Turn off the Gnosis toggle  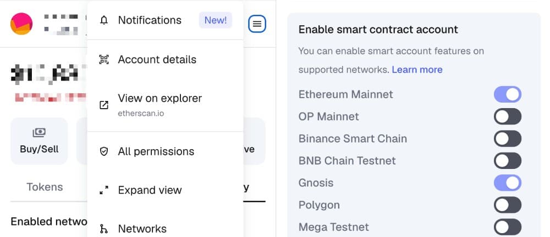click(x=508, y=183)
